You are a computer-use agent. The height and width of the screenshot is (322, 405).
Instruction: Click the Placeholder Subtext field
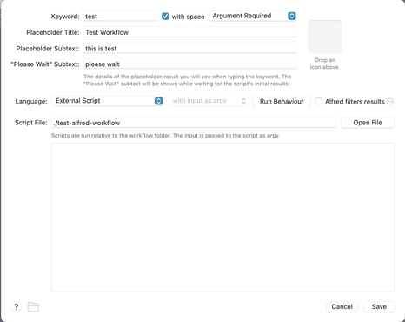coord(190,48)
